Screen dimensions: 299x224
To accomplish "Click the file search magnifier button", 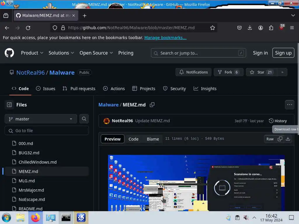I will coord(84,119).
